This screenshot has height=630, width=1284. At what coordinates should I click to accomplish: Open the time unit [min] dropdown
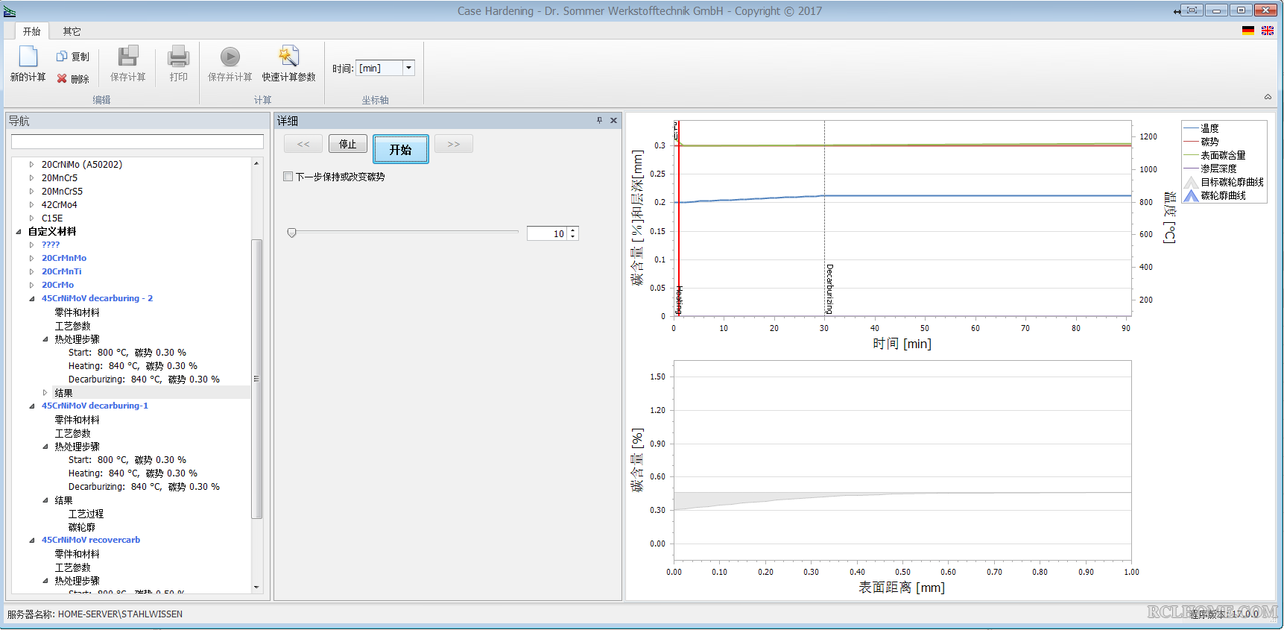pos(408,68)
